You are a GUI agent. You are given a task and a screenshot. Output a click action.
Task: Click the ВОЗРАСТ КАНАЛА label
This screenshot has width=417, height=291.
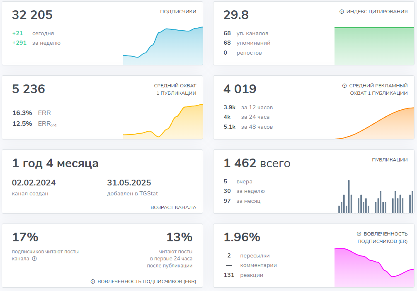coord(173,207)
